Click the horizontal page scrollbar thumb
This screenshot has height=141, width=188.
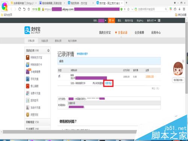[70, 132]
